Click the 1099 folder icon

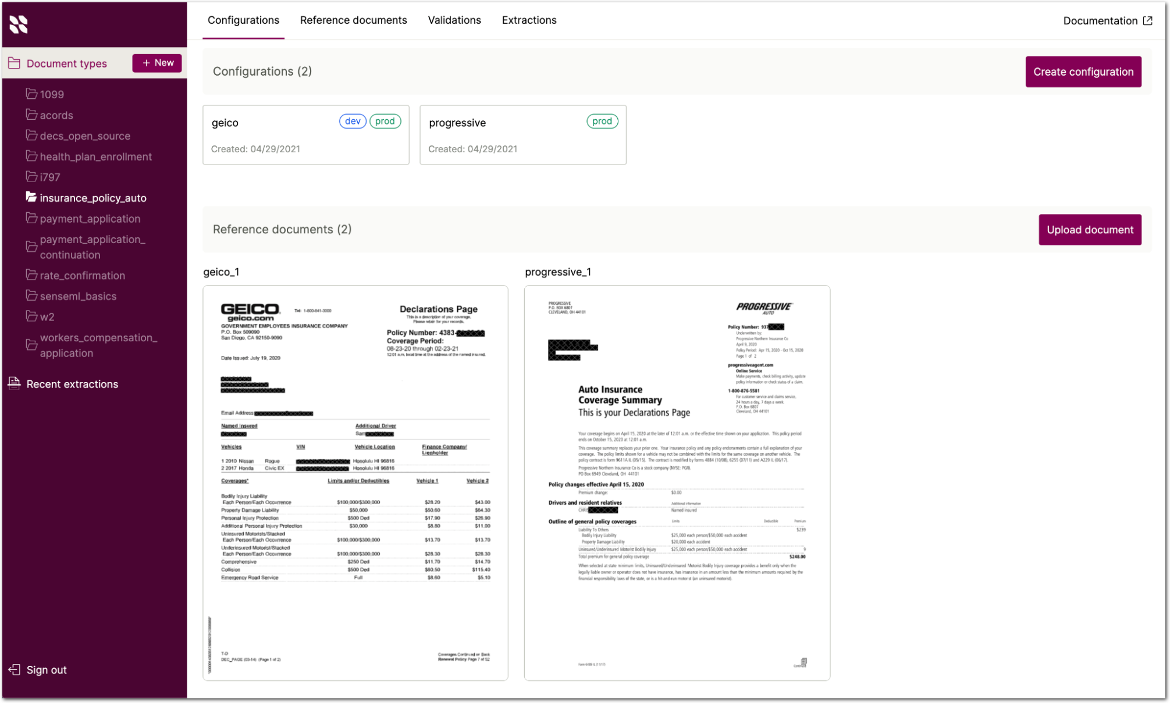point(31,94)
